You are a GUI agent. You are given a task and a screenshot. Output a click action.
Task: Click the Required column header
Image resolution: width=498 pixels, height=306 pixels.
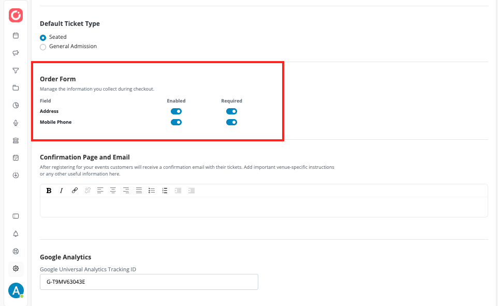231,101
